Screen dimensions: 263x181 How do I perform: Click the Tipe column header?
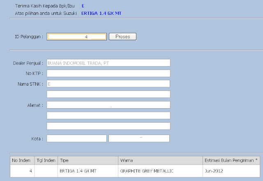pyautogui.click(x=88, y=160)
